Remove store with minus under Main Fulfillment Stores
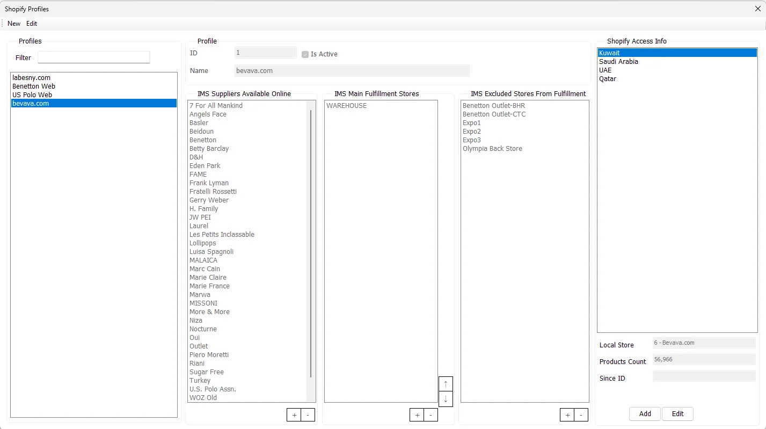The width and height of the screenshot is (766, 429). 431,415
